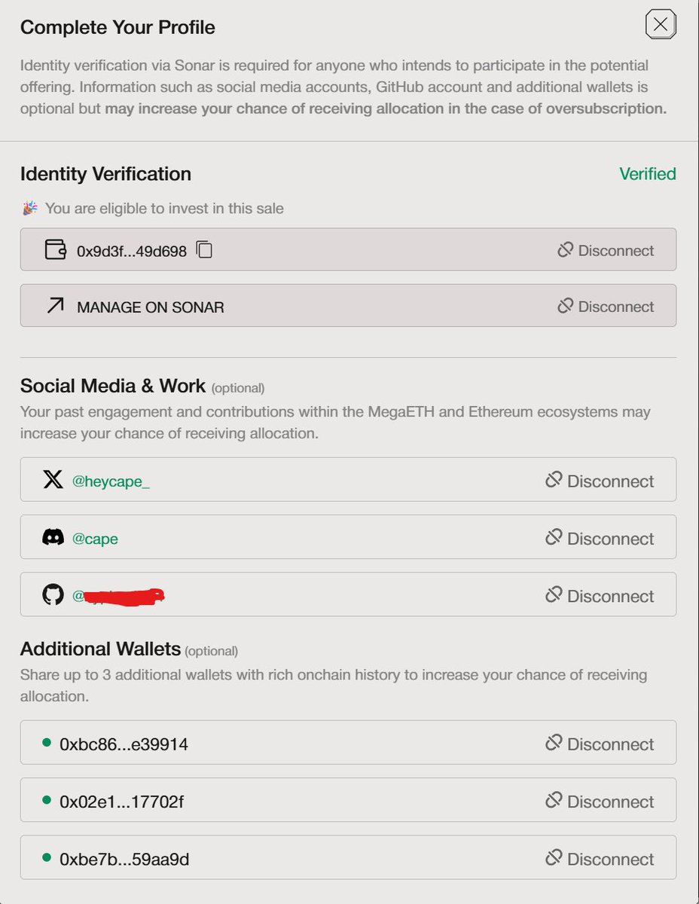Disconnect the Sonar identity verification
The height and width of the screenshot is (904, 699).
pyautogui.click(x=606, y=307)
